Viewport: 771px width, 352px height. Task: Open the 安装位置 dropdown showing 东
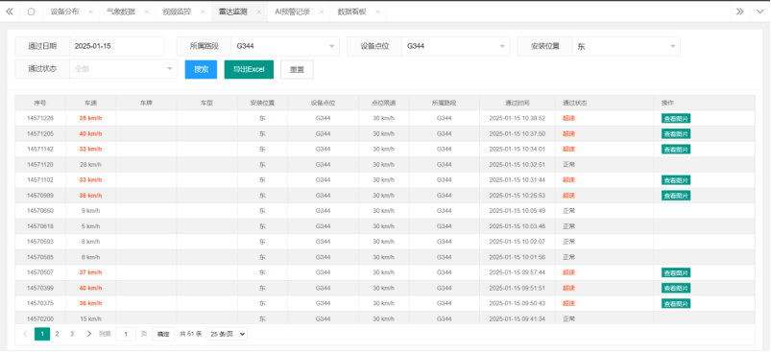(x=626, y=46)
